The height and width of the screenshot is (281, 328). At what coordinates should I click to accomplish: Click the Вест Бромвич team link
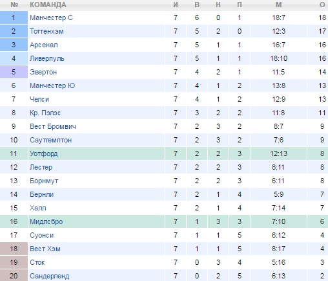[53, 126]
